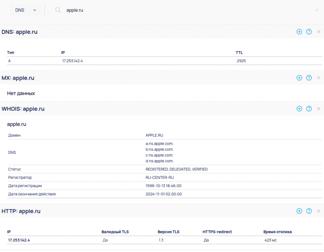Screen dimensions: 324x252
Task: Click the search magnifier icon
Action: click(x=58, y=10)
